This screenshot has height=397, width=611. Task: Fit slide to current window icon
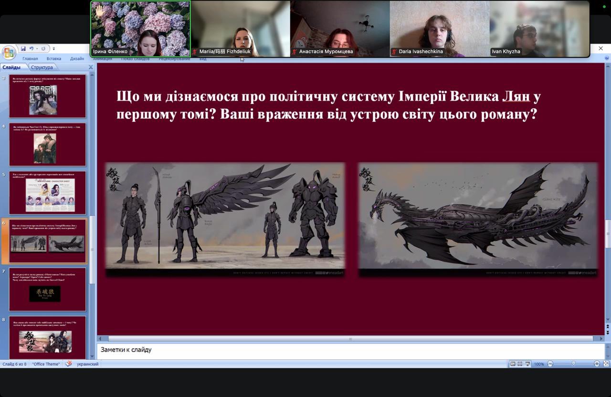[606, 364]
